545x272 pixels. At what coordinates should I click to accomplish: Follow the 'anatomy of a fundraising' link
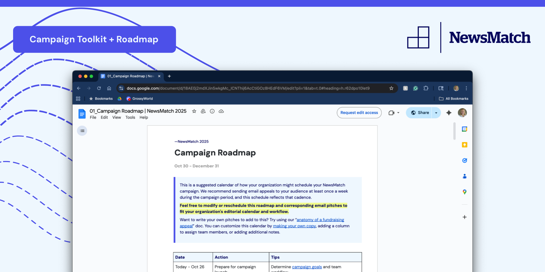(320, 220)
